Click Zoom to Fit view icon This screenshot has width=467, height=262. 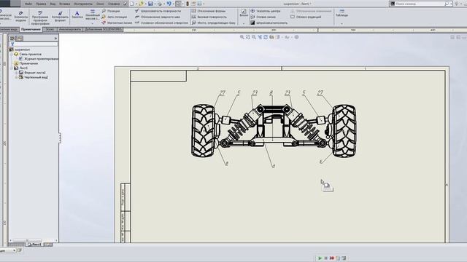pos(242,37)
